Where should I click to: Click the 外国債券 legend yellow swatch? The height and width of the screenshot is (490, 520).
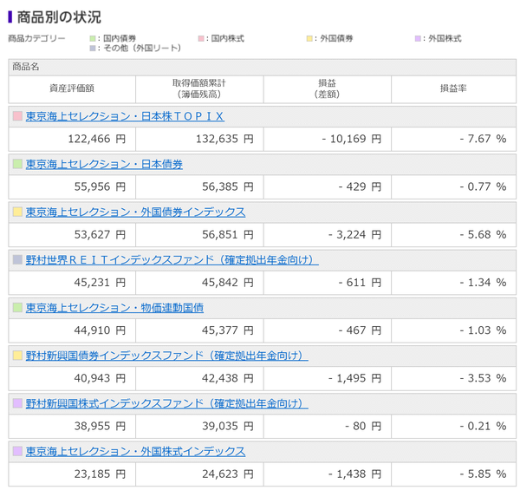309,39
